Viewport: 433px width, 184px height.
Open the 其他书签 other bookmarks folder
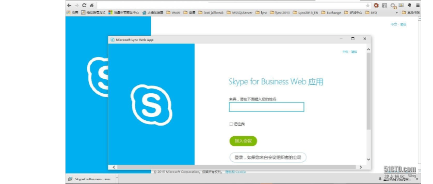click(411, 13)
